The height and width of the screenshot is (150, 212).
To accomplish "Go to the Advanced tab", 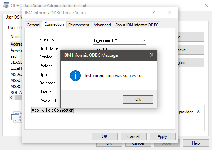I will (x=102, y=25).
